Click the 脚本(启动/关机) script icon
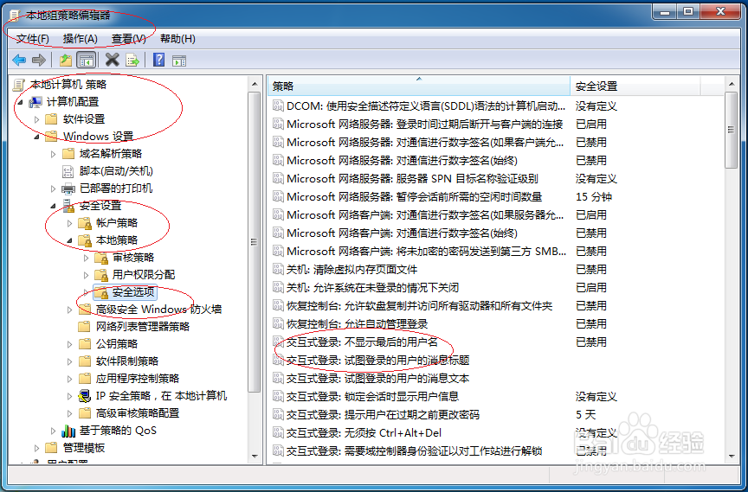 pos(68,171)
